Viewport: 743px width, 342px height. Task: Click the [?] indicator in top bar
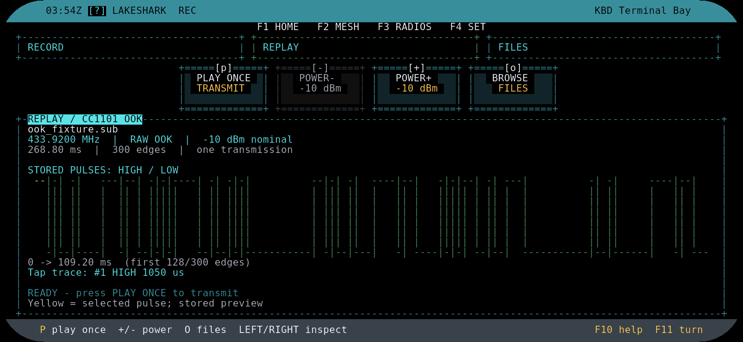point(97,11)
